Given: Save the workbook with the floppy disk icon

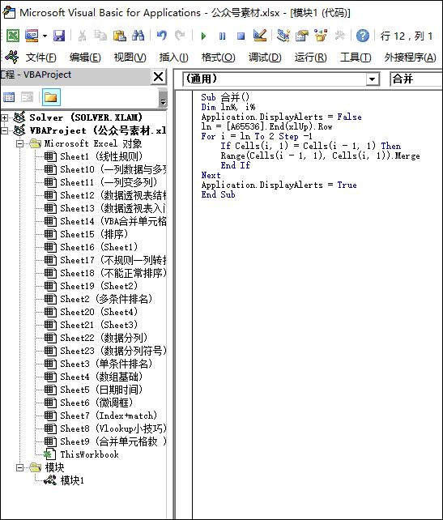Looking at the screenshot, I should (x=59, y=35).
